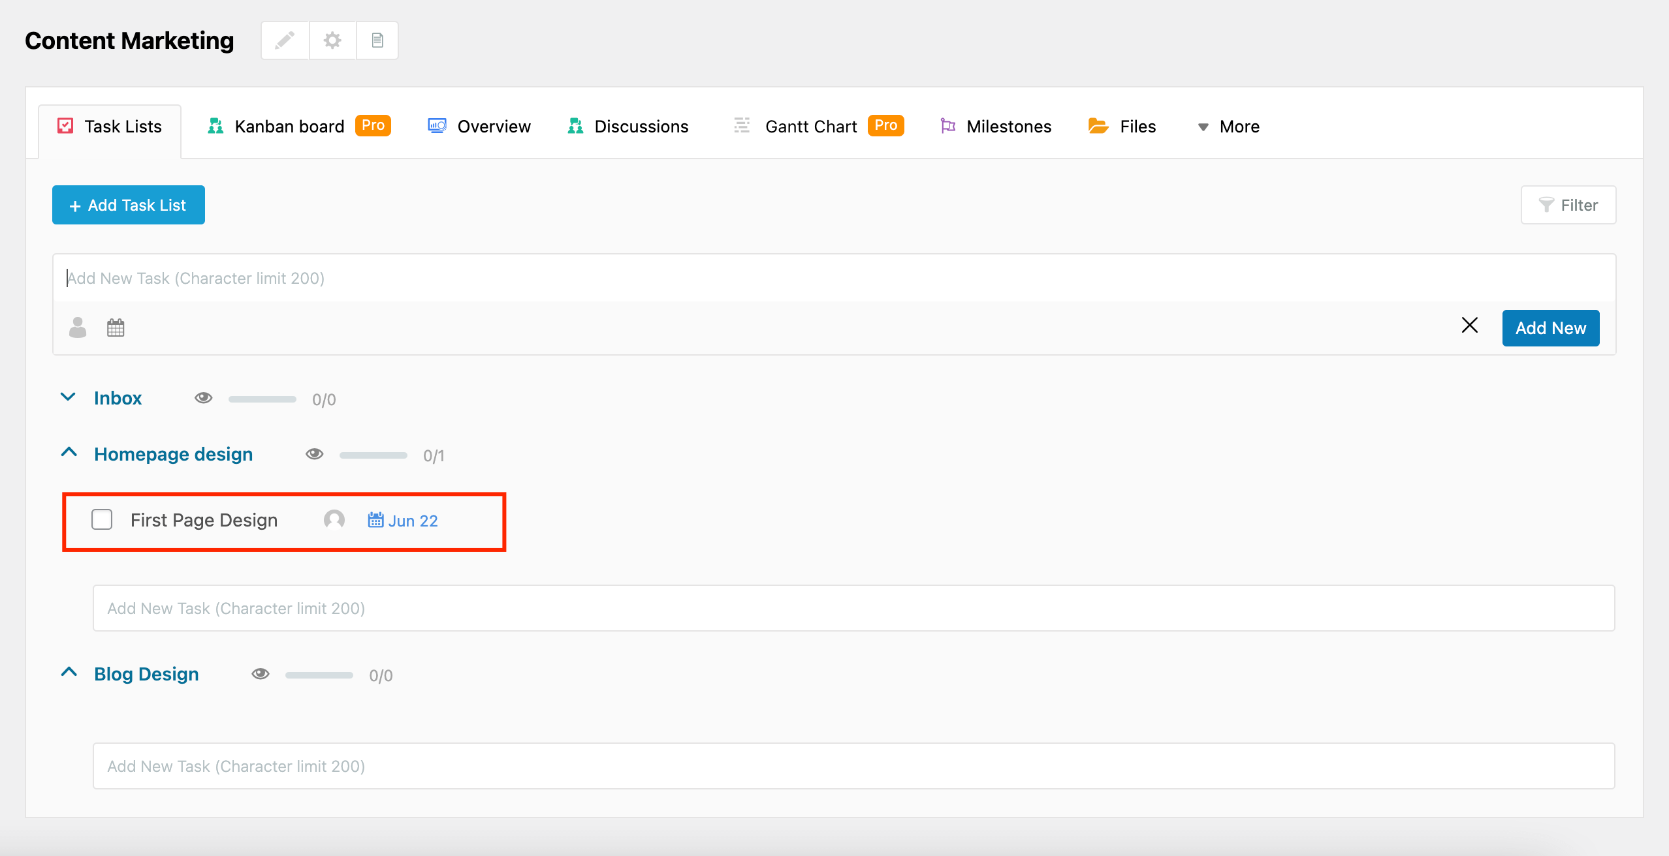Click the pencil edit project icon

(285, 40)
